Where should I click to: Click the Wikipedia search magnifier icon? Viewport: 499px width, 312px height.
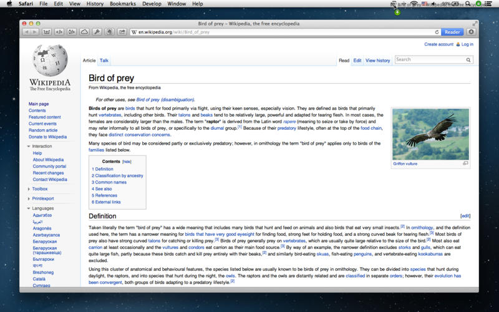(468, 60)
